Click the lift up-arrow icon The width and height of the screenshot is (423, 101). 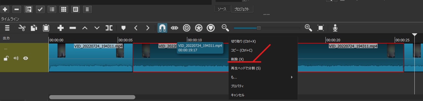[85, 28]
